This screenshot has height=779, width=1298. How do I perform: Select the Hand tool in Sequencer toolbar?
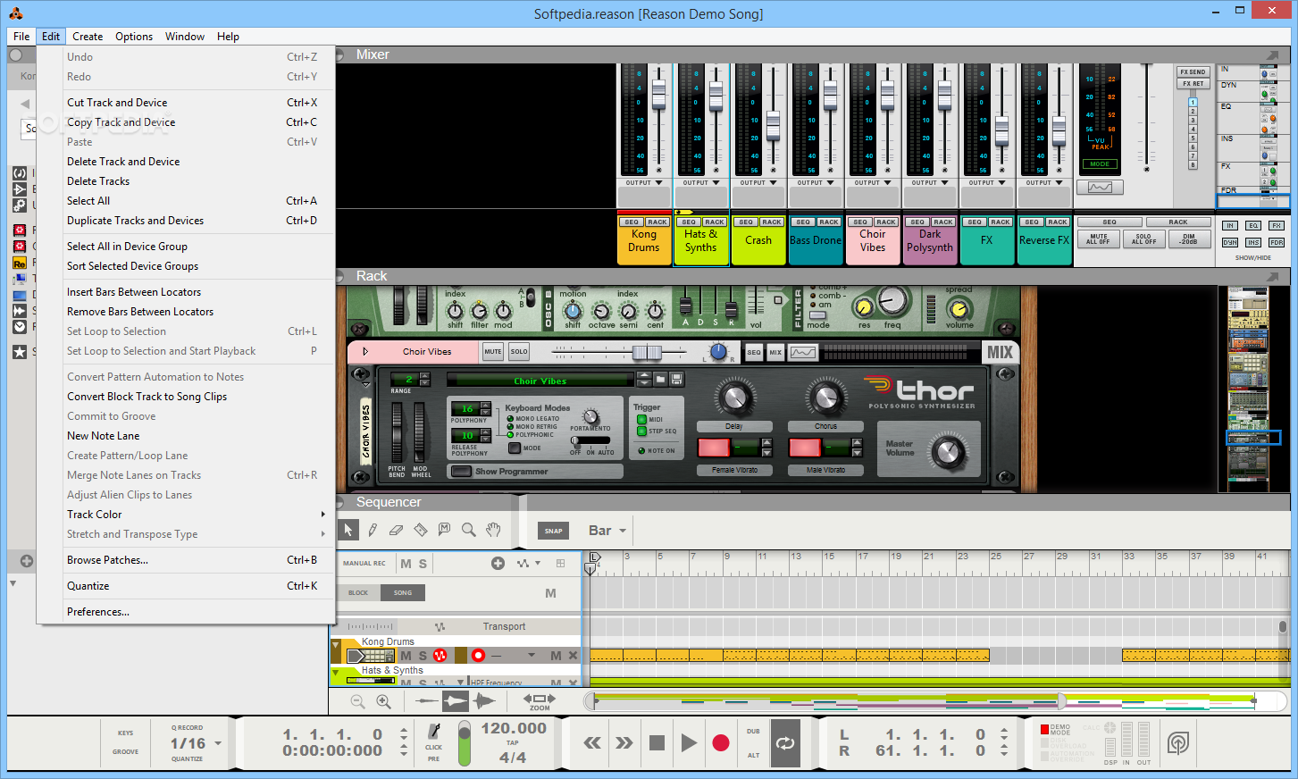tap(493, 530)
